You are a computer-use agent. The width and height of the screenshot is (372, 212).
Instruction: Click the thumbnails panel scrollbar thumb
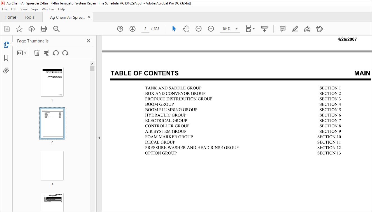pyautogui.click(x=92, y=68)
